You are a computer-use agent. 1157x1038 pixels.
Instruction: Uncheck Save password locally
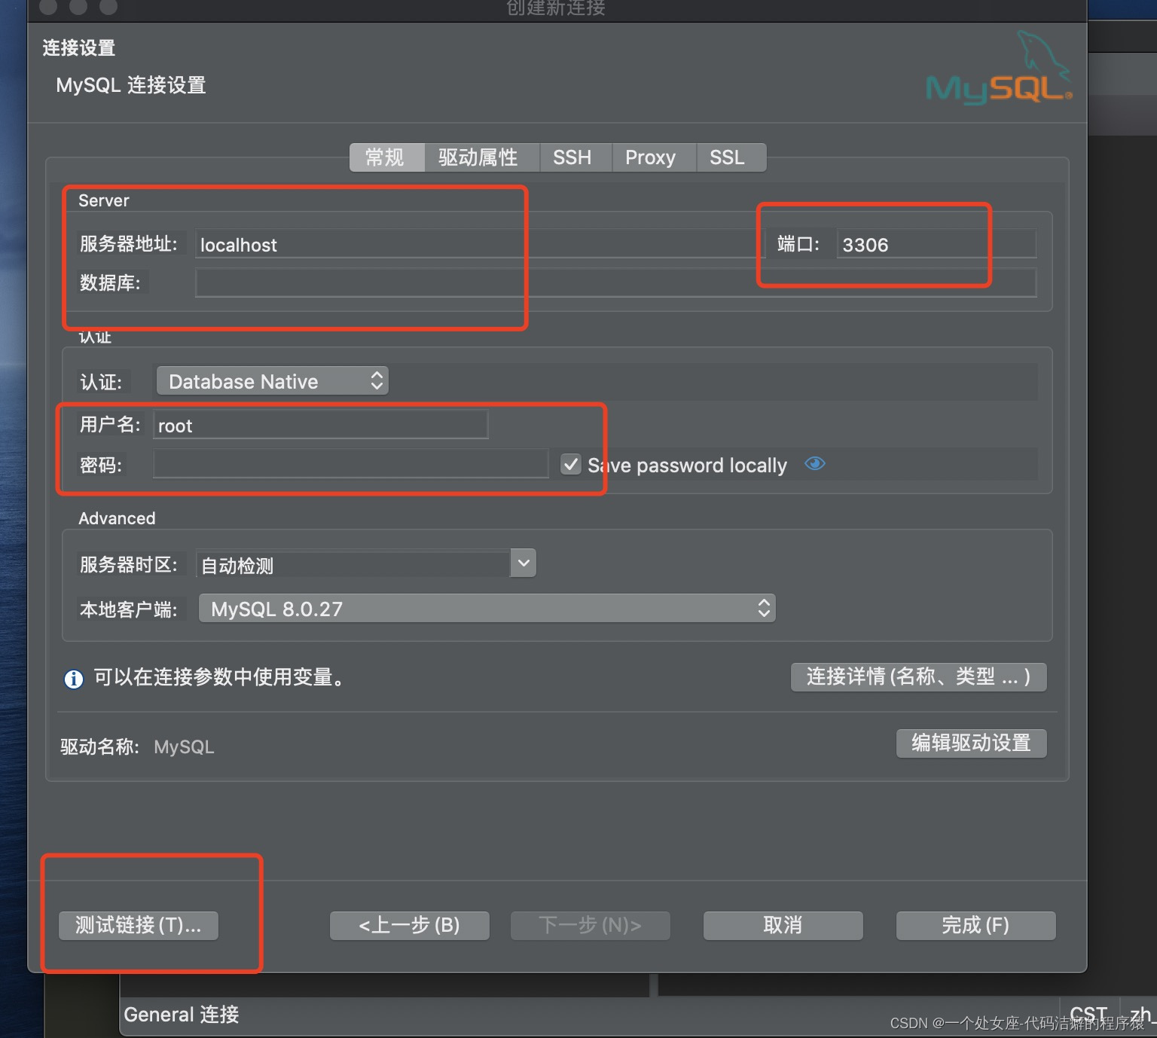click(x=570, y=464)
